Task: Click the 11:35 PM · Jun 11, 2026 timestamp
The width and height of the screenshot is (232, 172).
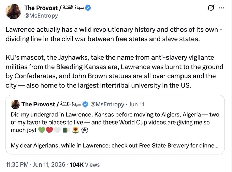Action: 35,164
